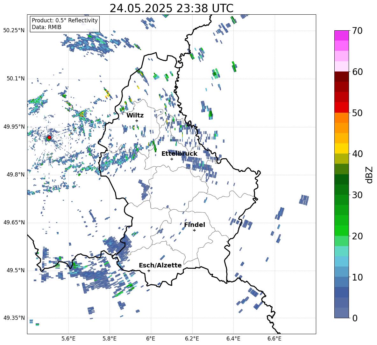The image size is (377, 345).
Task: Click the 6.4°E longitude label
Action: coord(233,339)
